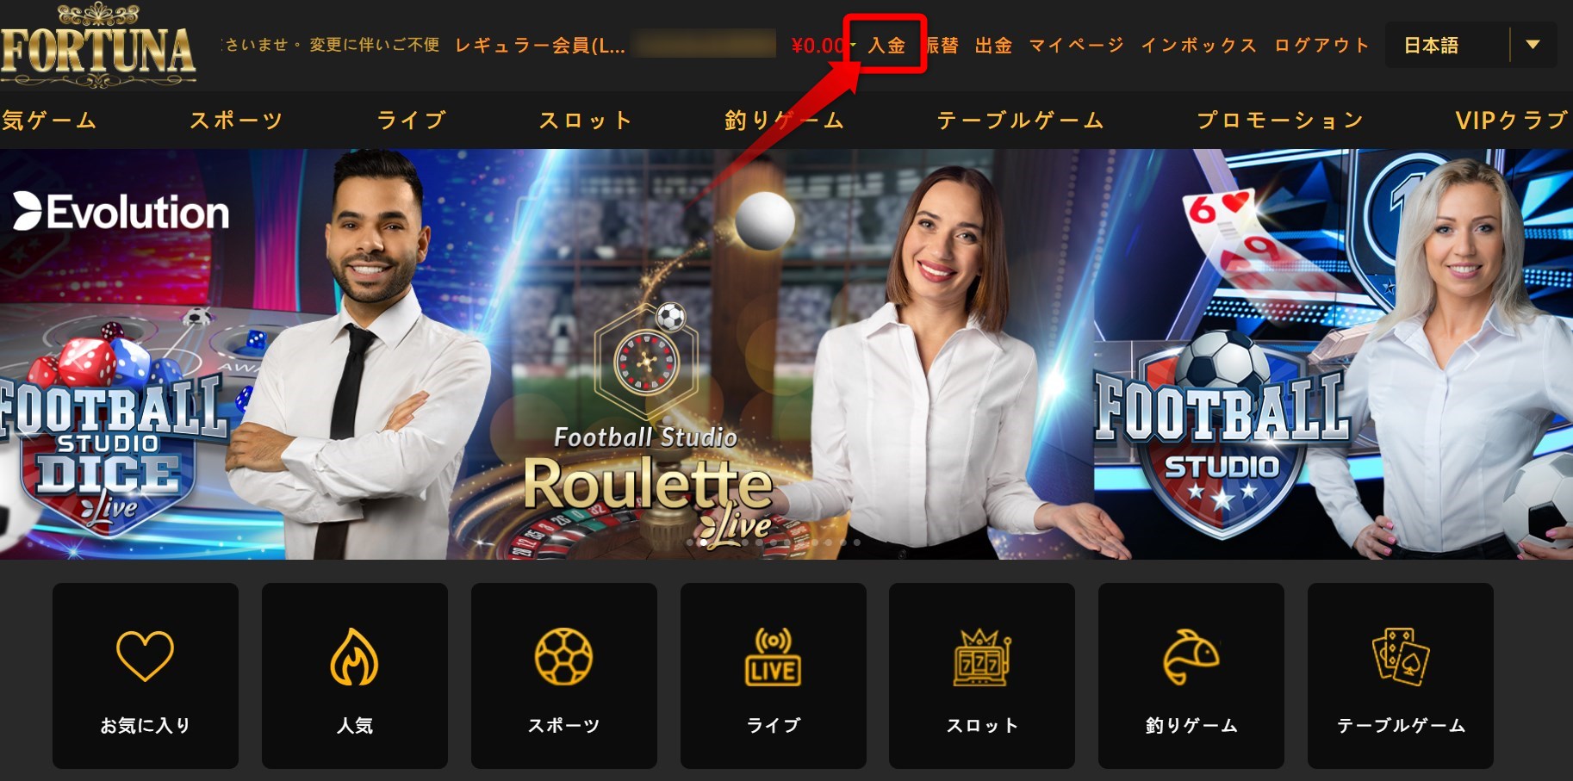Viewport: 1573px width, 781px height.
Task: Click the ログアウト link
Action: tap(1322, 45)
